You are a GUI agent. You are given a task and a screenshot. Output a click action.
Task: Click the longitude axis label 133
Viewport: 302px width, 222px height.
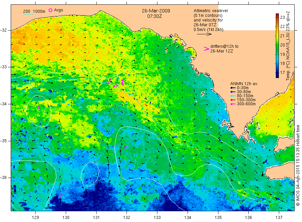pyautogui.click(x=157, y=218)
